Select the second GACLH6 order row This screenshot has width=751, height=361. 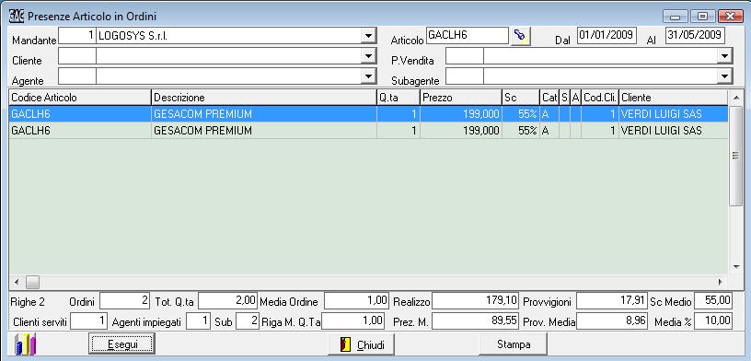pos(368,131)
